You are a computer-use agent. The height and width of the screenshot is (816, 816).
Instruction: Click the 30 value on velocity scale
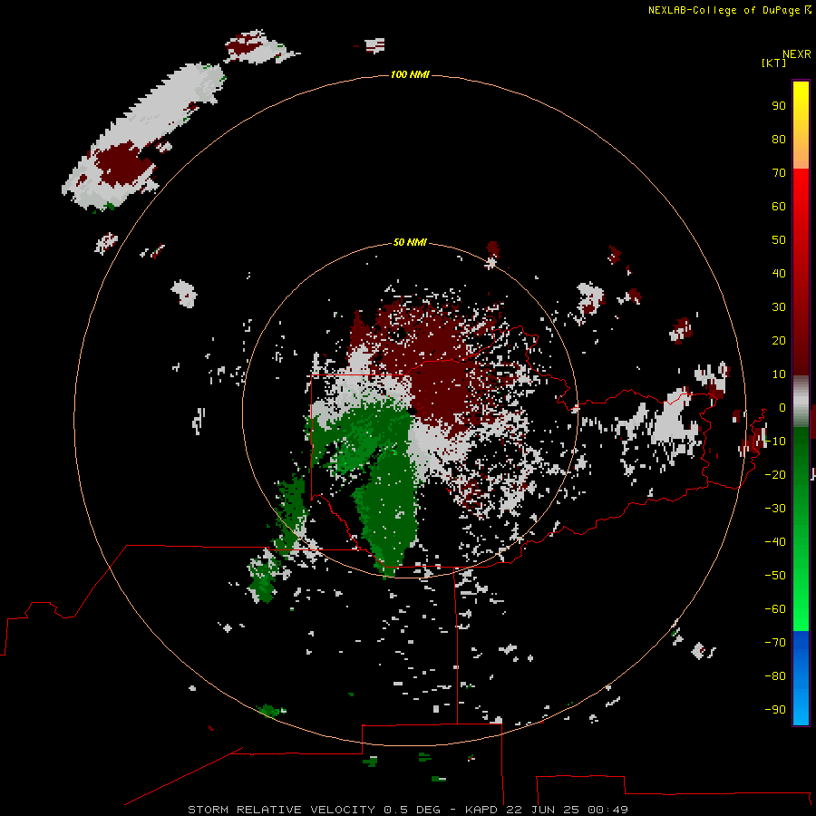pyautogui.click(x=779, y=307)
